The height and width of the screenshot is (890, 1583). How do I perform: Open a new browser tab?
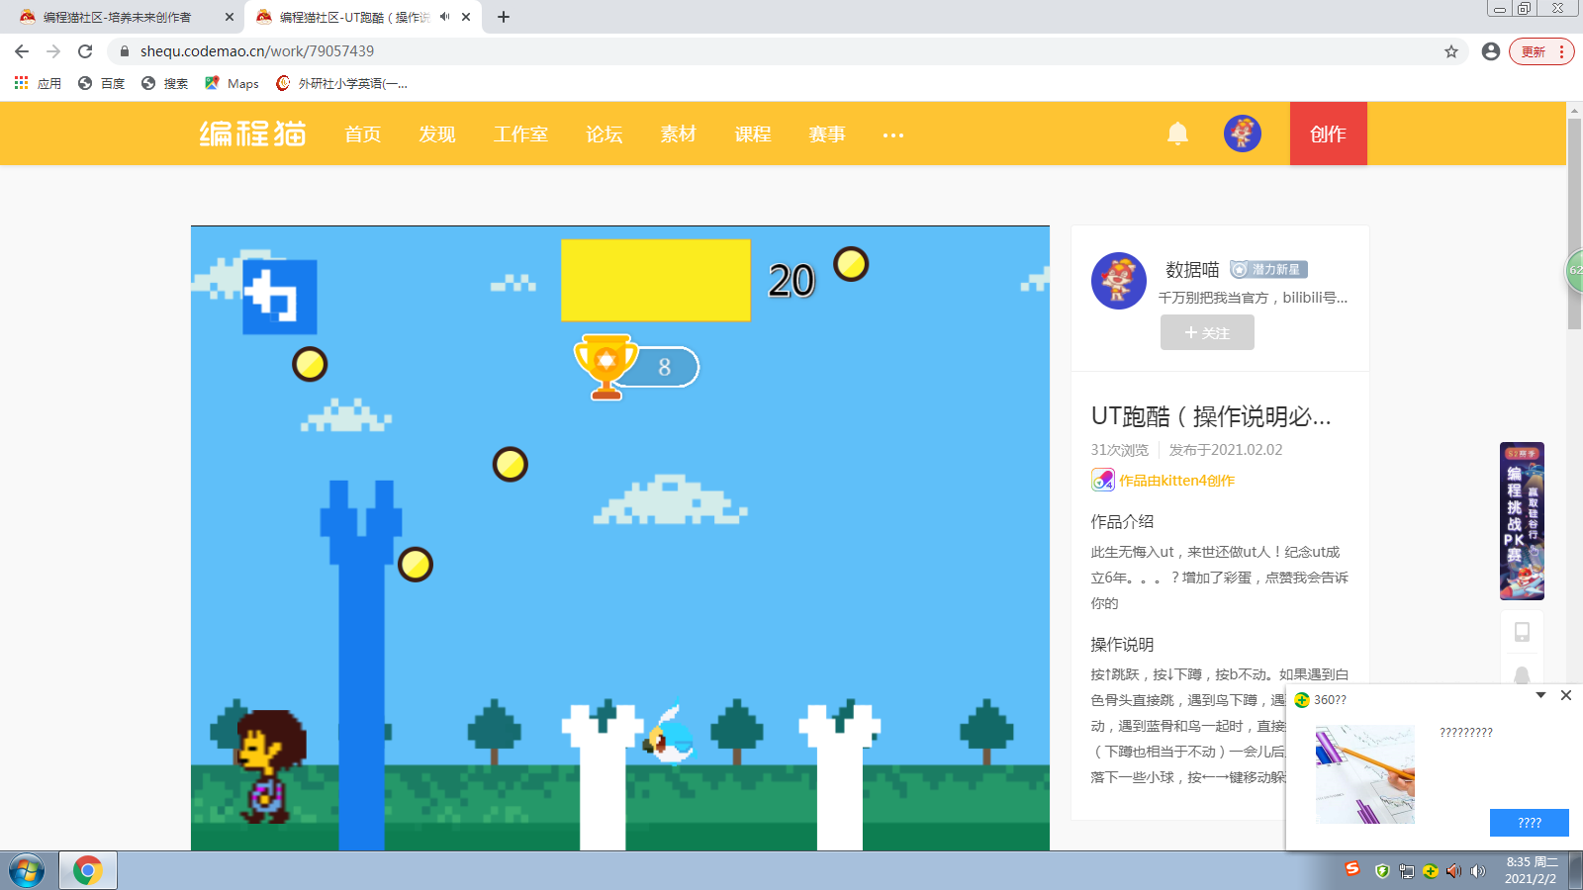click(x=504, y=17)
